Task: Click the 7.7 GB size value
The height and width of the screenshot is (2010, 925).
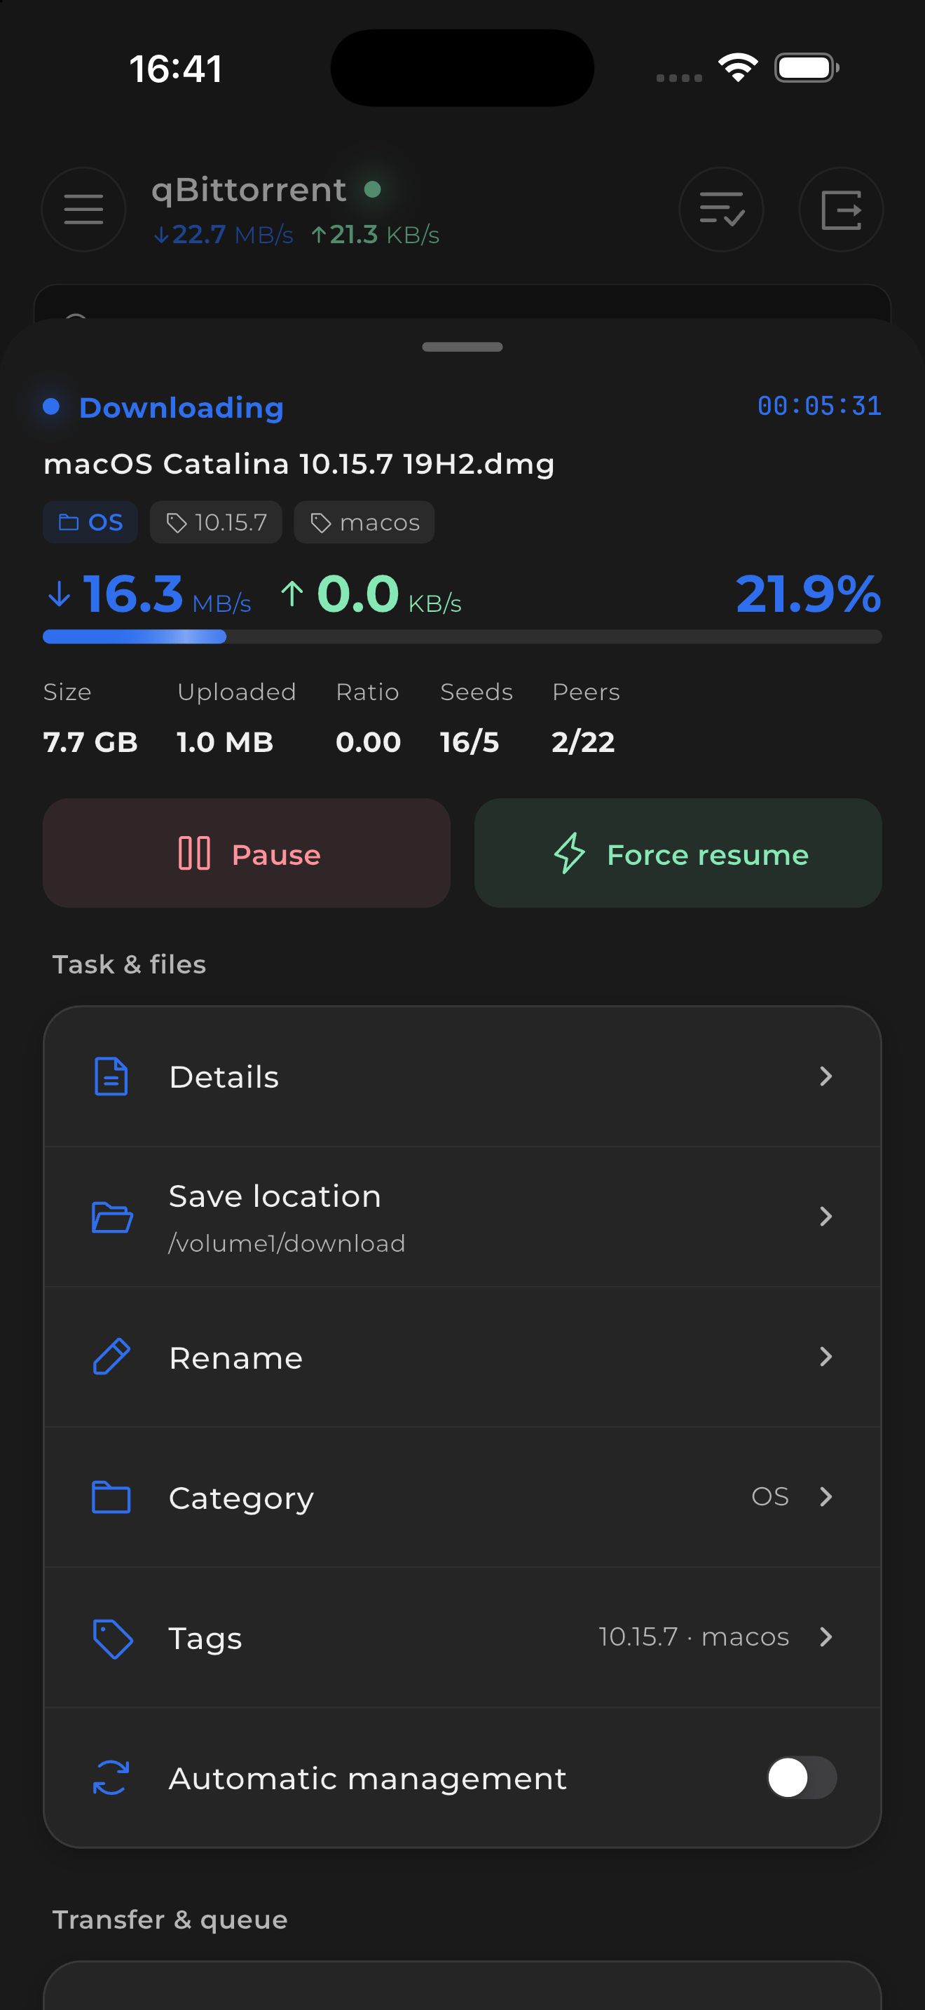Action: click(90, 742)
